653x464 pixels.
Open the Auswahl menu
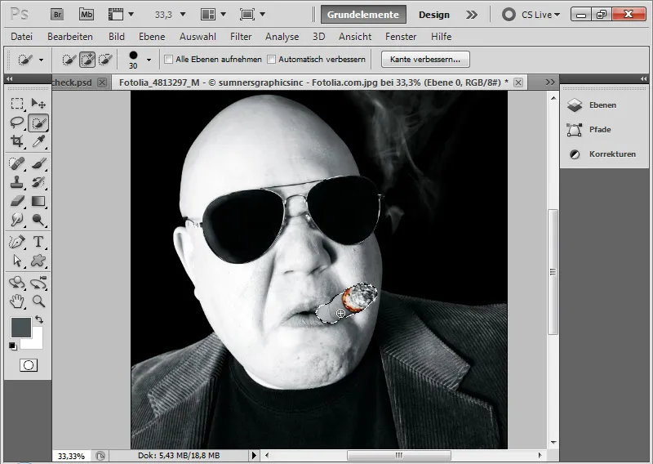(198, 37)
